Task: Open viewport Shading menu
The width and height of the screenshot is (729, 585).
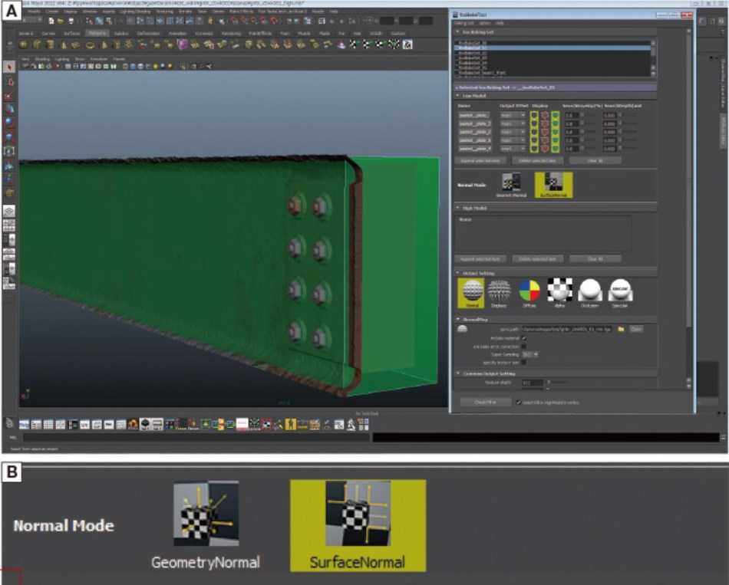Action: point(42,60)
